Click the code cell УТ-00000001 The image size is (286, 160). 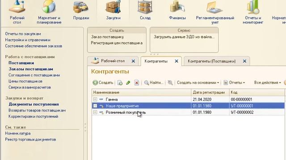click(x=242, y=106)
